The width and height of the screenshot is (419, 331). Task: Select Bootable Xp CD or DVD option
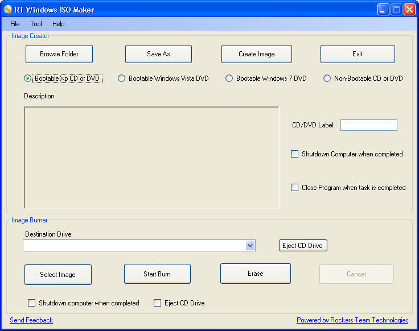tap(27, 78)
